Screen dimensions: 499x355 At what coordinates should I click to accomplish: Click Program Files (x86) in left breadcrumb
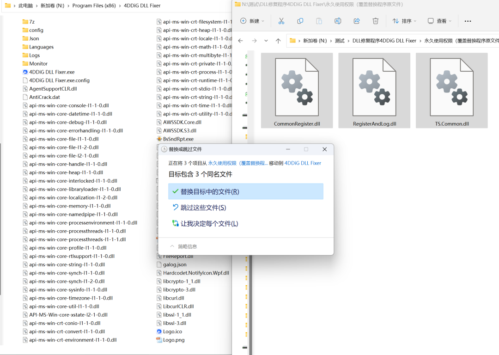(x=94, y=6)
